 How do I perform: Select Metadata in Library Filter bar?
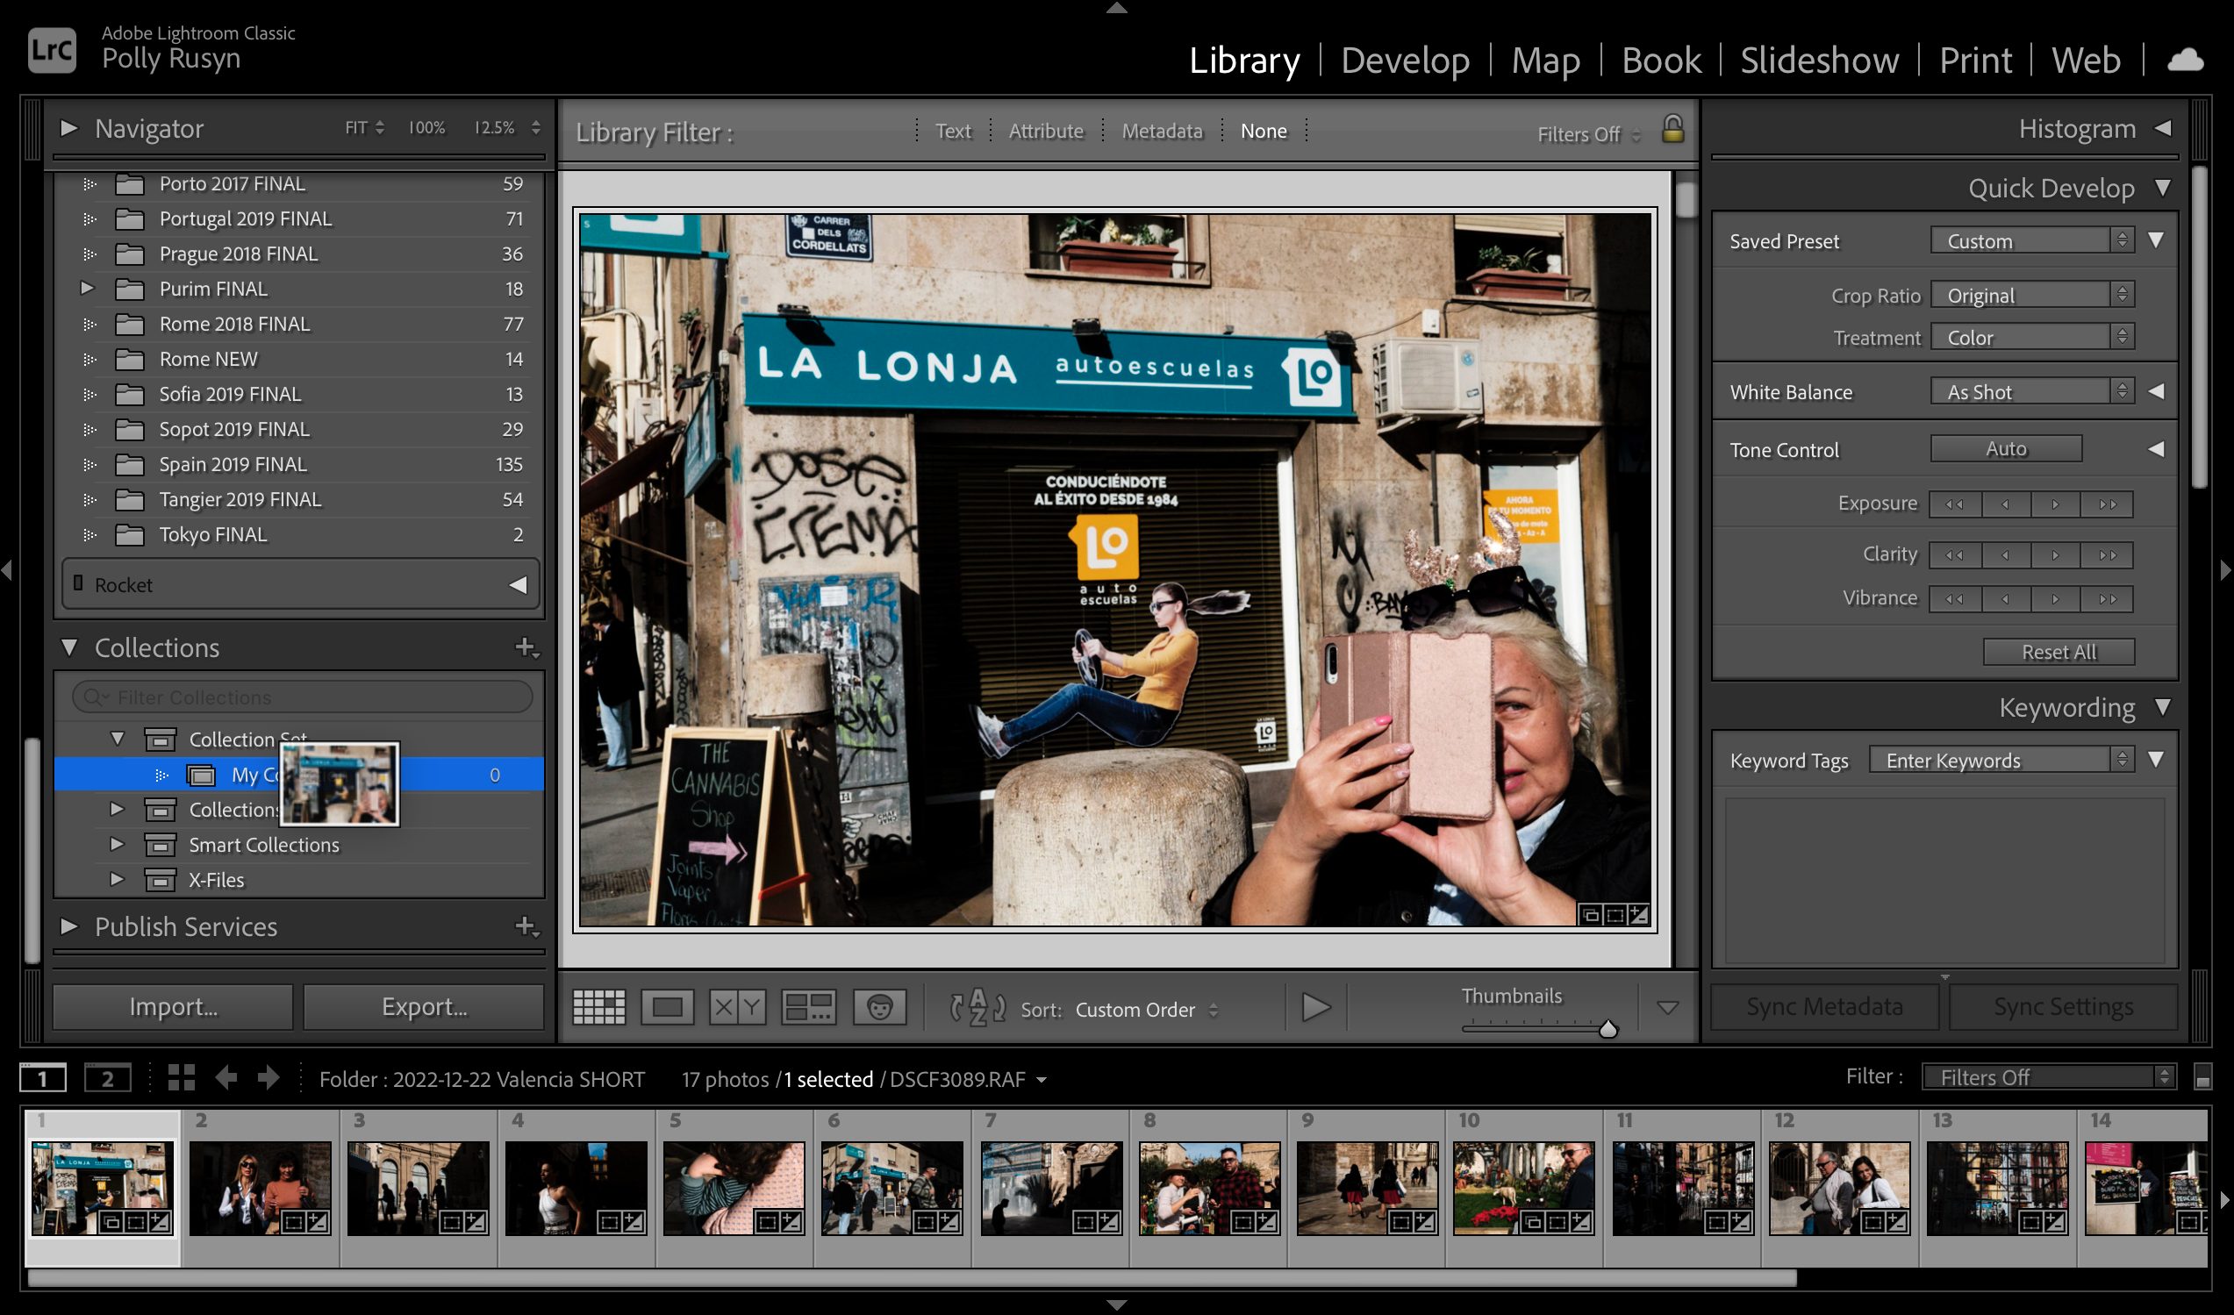coord(1162,131)
